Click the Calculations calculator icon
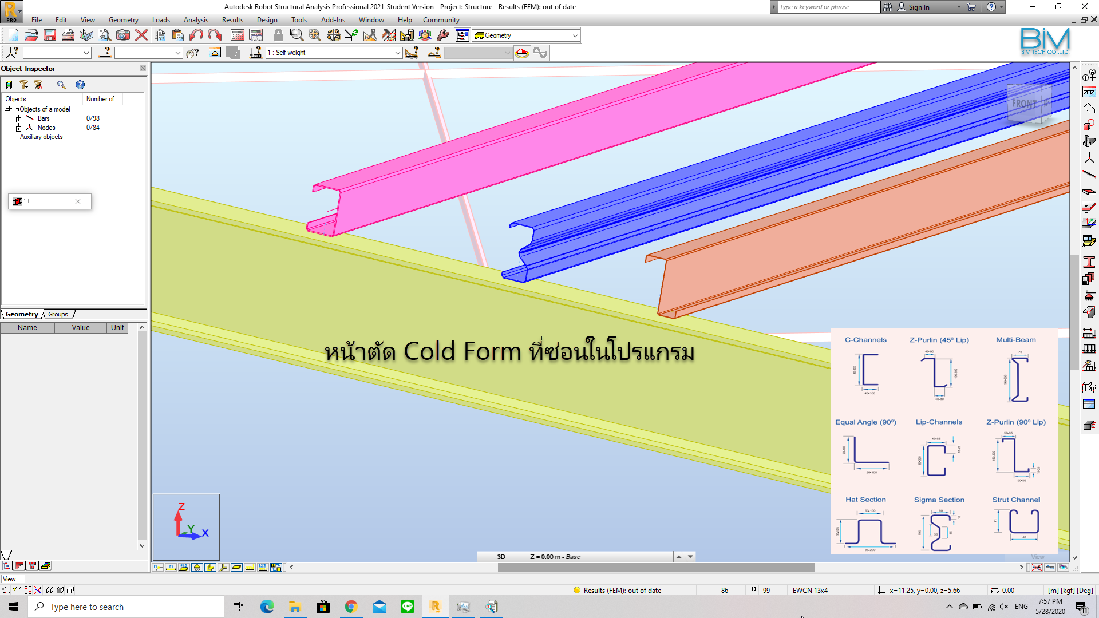This screenshot has width=1099, height=618. pos(238,35)
